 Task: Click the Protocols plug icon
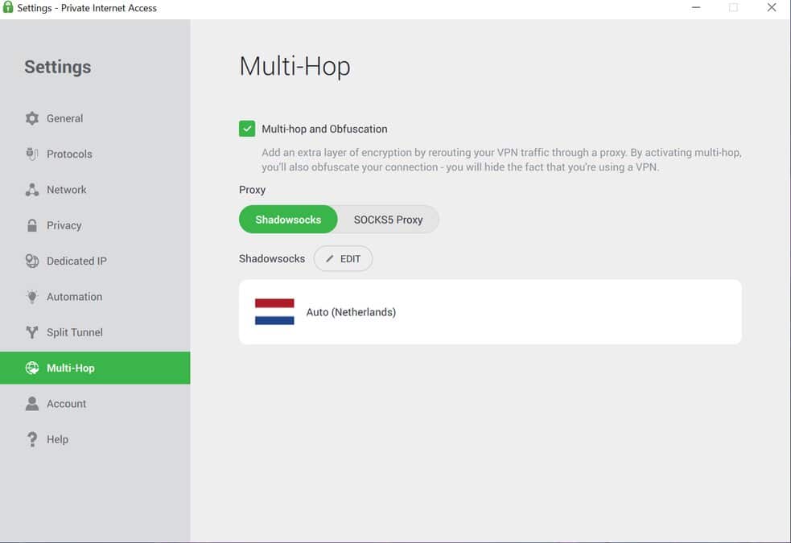tap(31, 154)
